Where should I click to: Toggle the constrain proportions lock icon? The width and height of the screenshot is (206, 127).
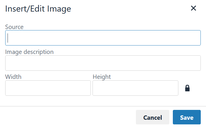click(x=187, y=88)
